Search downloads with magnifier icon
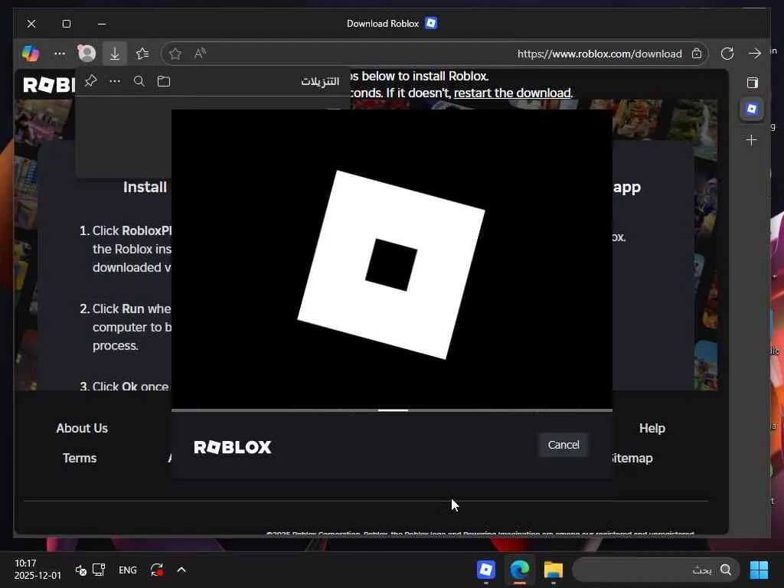The height and width of the screenshot is (588, 784). click(139, 81)
